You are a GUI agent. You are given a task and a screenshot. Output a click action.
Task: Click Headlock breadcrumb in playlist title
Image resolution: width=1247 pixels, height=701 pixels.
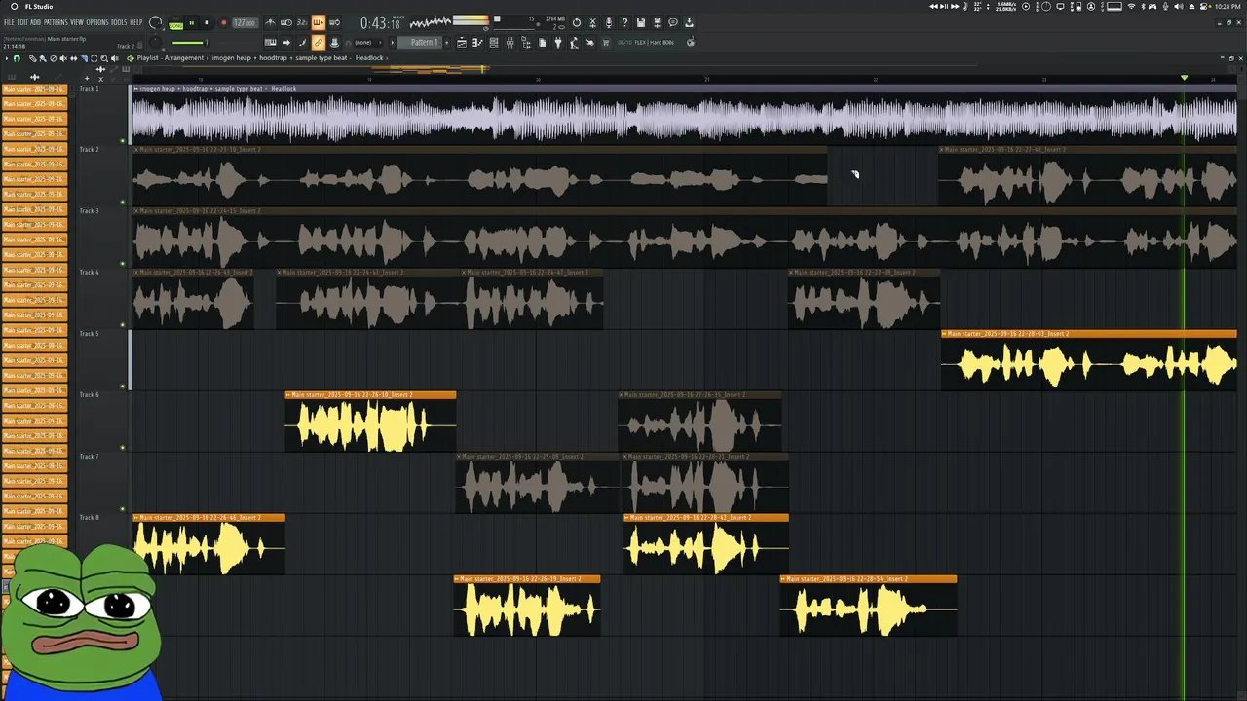pyautogui.click(x=369, y=58)
